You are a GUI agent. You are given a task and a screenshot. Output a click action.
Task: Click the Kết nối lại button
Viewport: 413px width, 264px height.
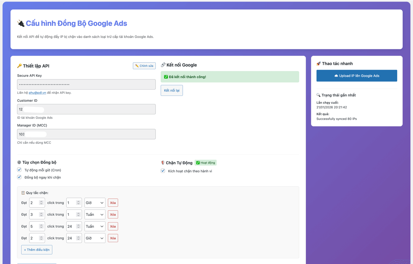pyautogui.click(x=172, y=90)
